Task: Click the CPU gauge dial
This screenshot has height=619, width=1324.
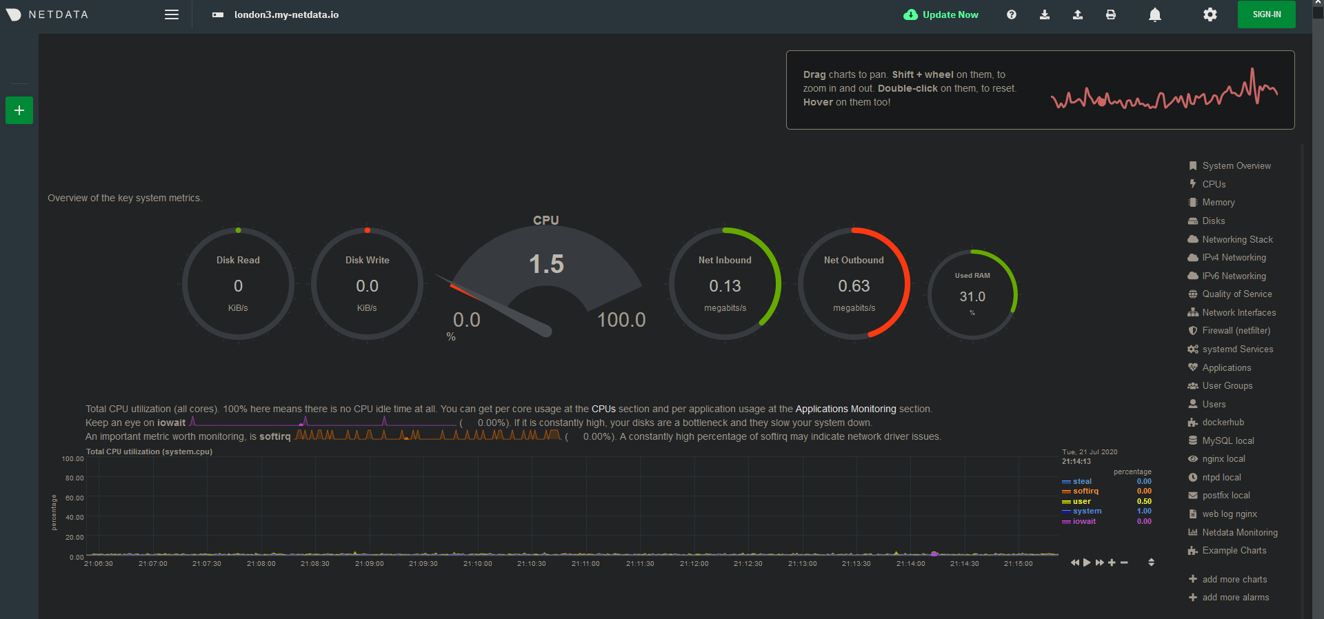Action: point(546,279)
